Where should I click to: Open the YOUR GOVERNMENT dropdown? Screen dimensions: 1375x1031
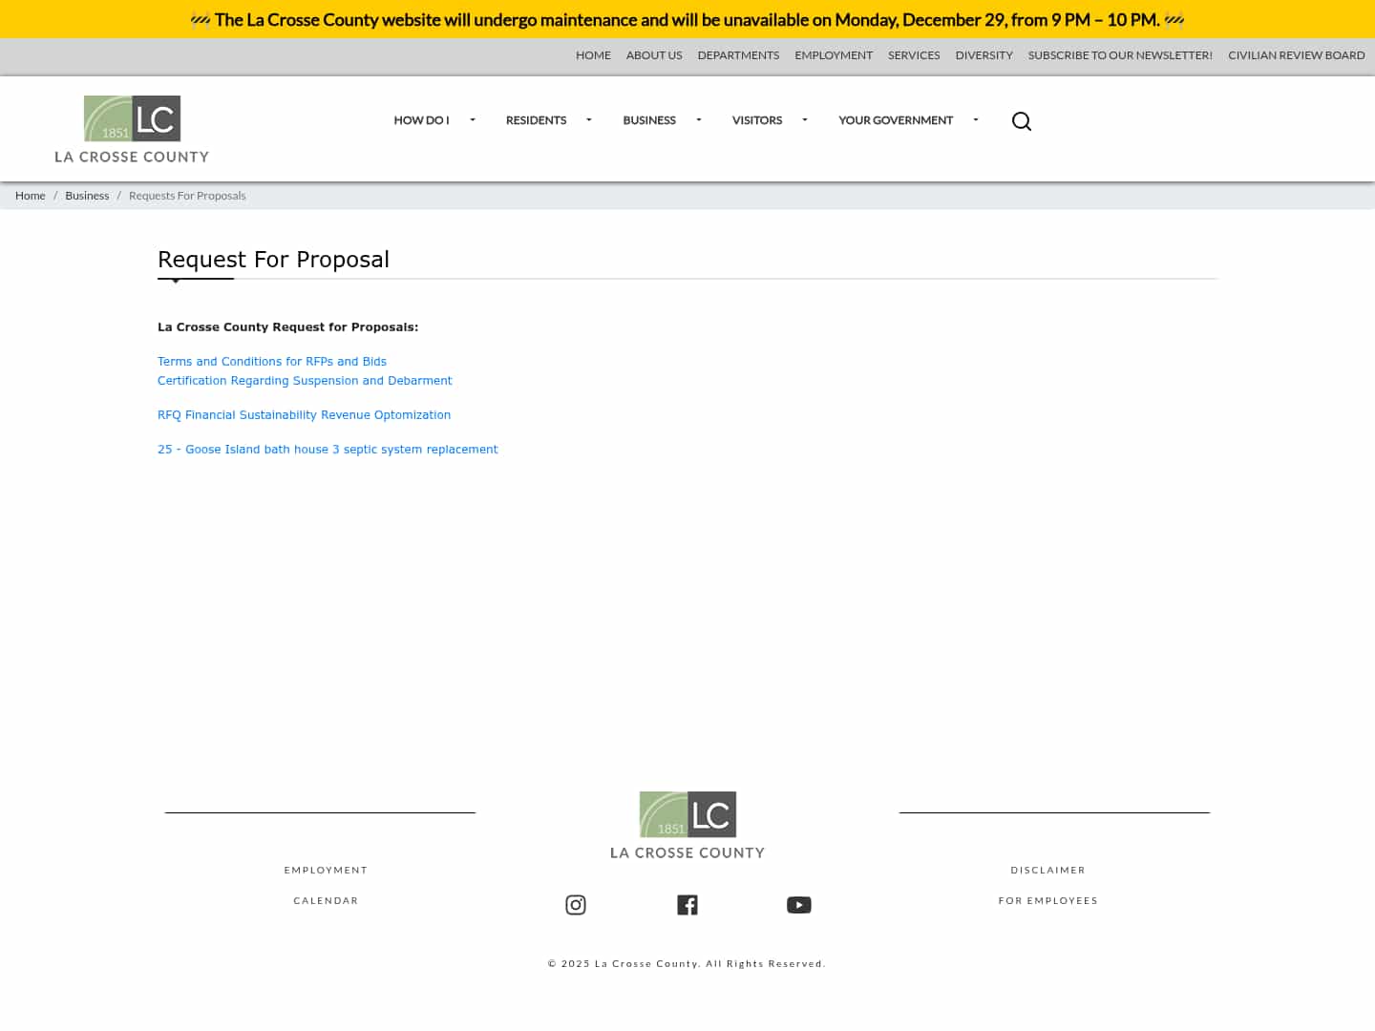895,120
